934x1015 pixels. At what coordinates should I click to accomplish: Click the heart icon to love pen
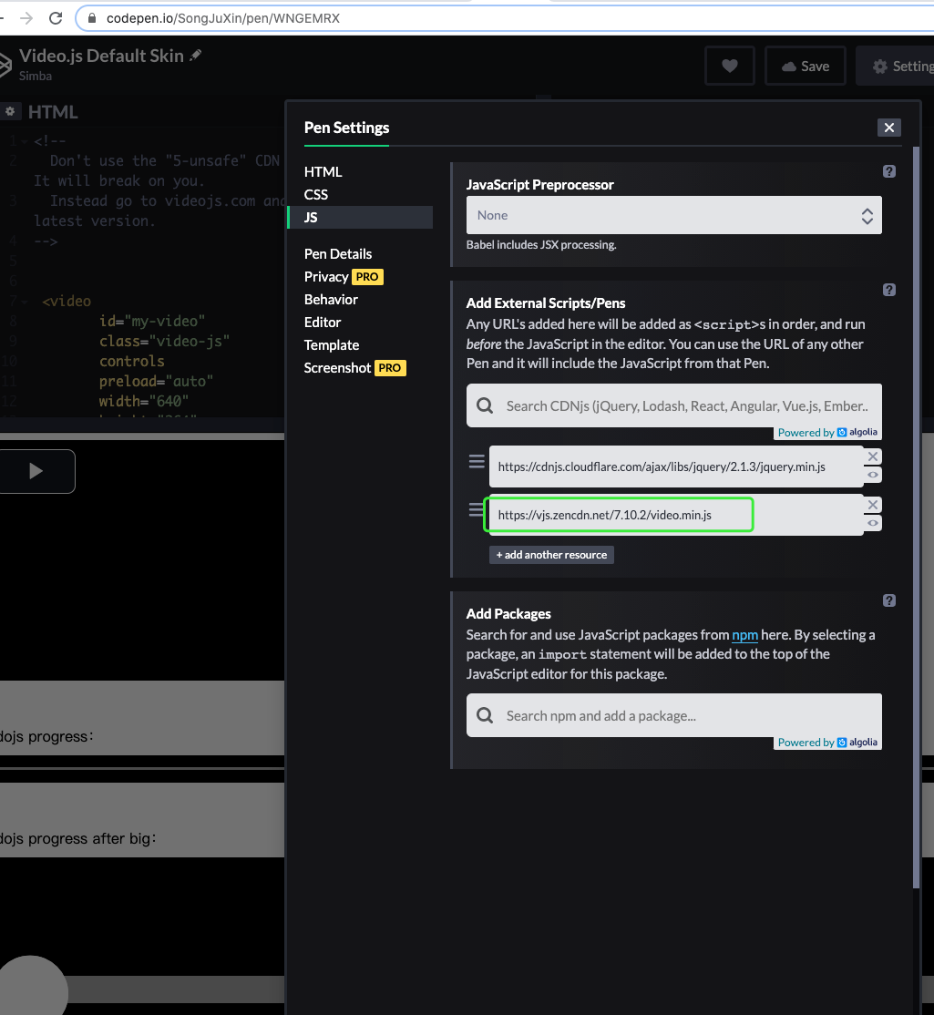coord(730,66)
